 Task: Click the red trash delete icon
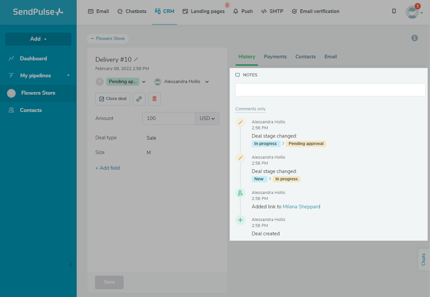coord(154,99)
